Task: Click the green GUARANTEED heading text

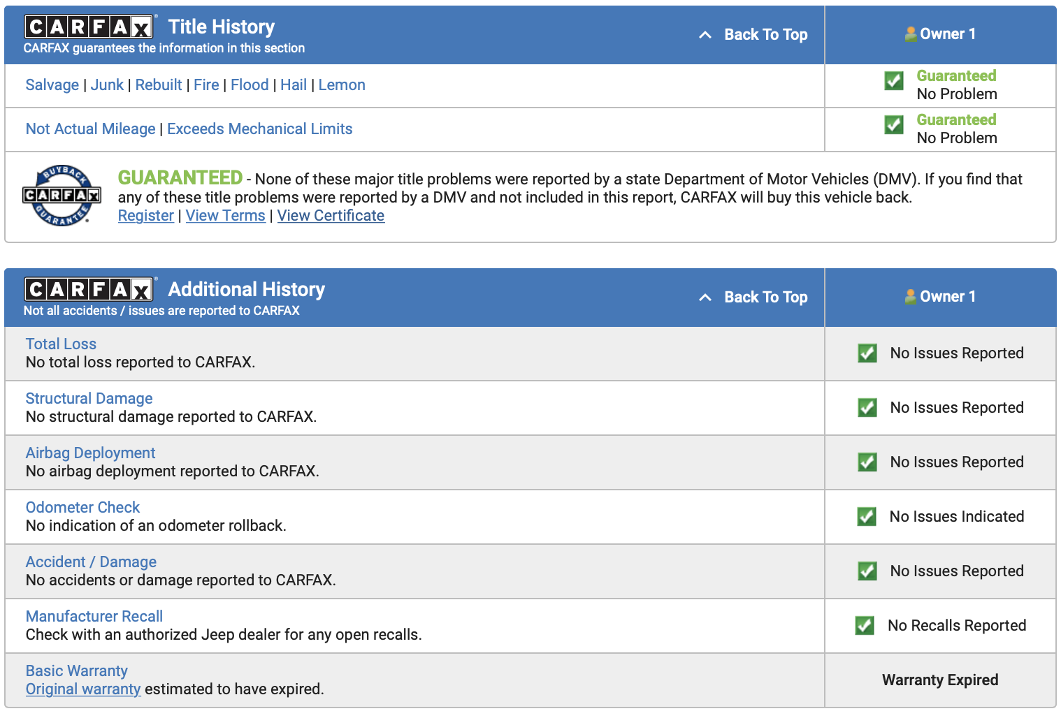Action: click(x=180, y=178)
